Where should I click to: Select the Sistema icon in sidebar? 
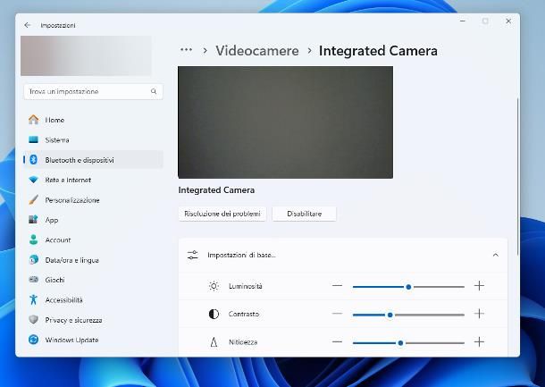pos(34,140)
